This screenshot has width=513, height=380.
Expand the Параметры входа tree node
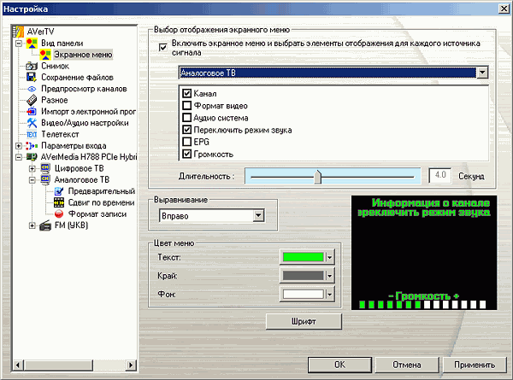[x=19, y=146]
